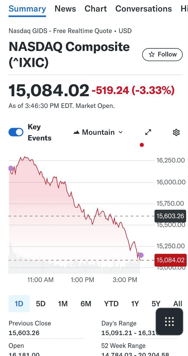Open the Chart tab
The height and width of the screenshot is (356, 188).
tap(96, 9)
